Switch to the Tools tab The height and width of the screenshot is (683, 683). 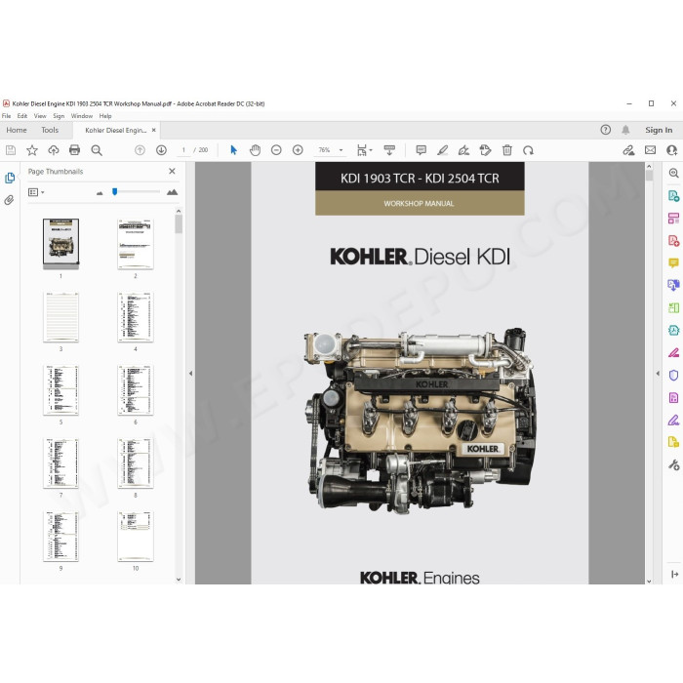[x=50, y=130]
